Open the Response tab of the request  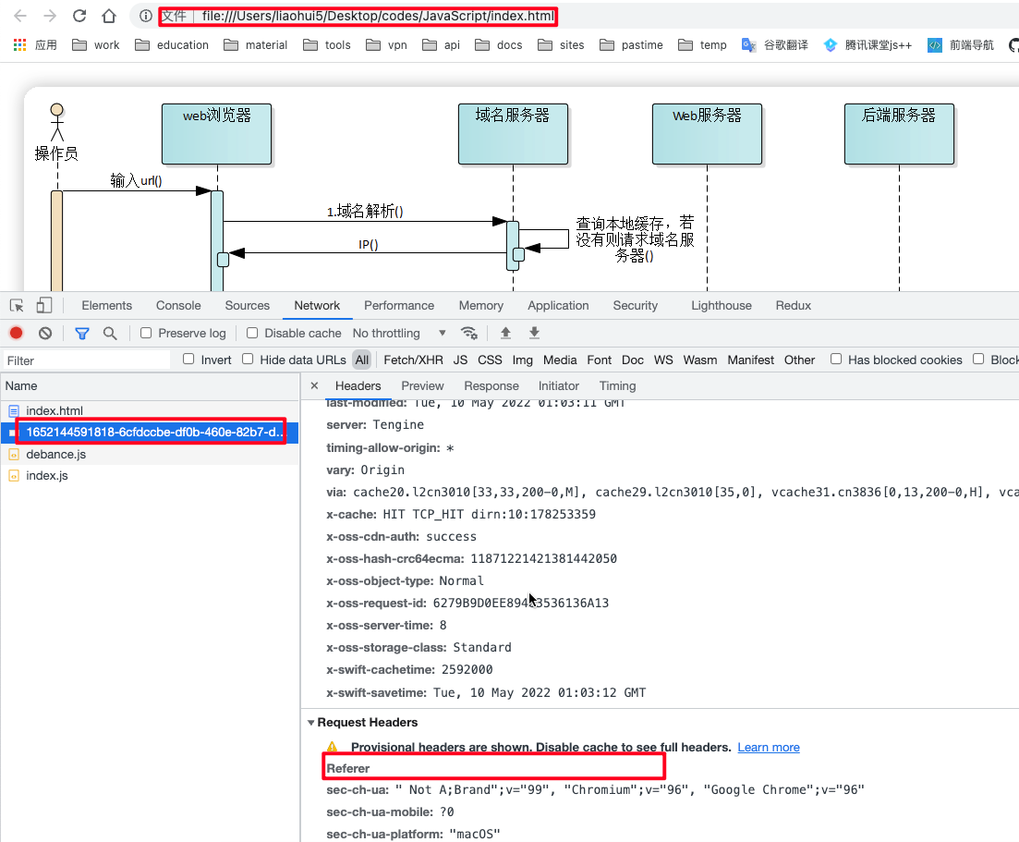pyautogui.click(x=491, y=386)
